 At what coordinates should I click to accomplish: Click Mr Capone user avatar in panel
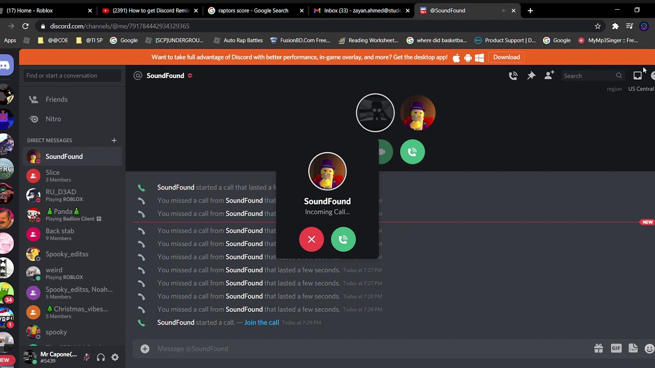30,357
